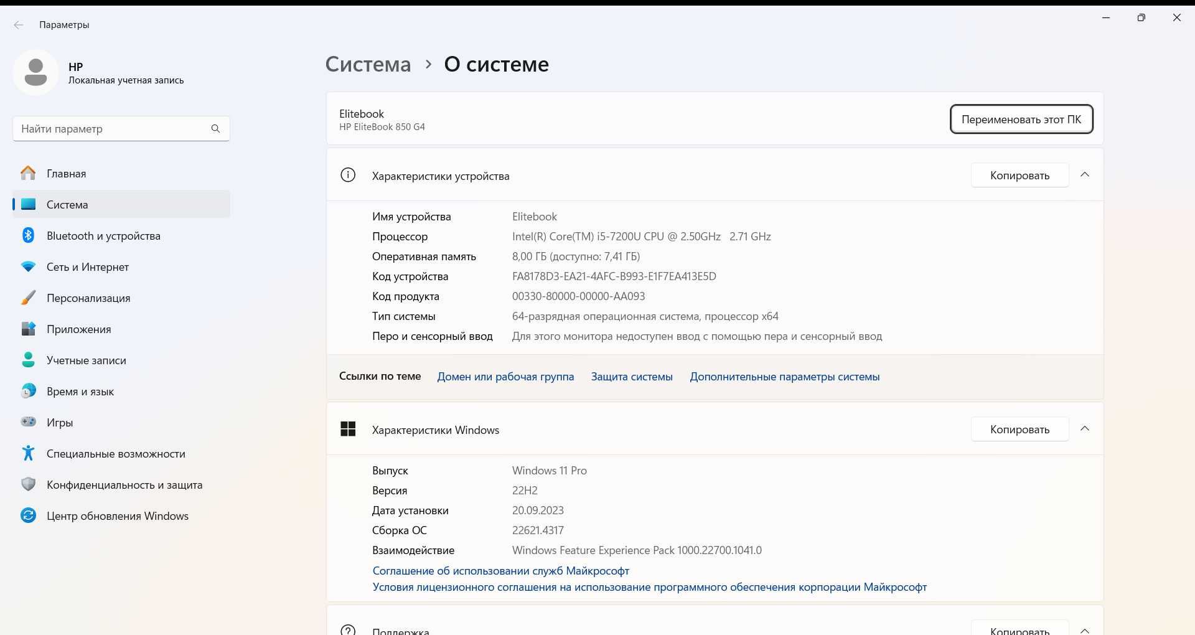Select Windows 11 Pro edition text
1195x635 pixels.
click(x=549, y=470)
